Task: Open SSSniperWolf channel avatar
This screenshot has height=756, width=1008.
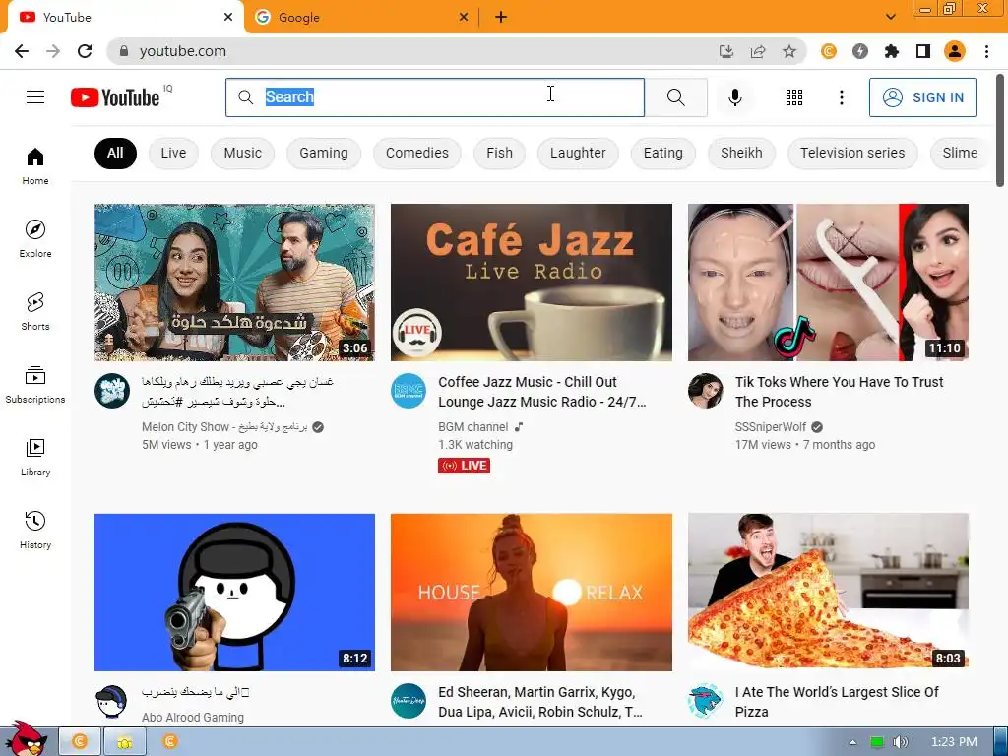Action: (x=705, y=390)
